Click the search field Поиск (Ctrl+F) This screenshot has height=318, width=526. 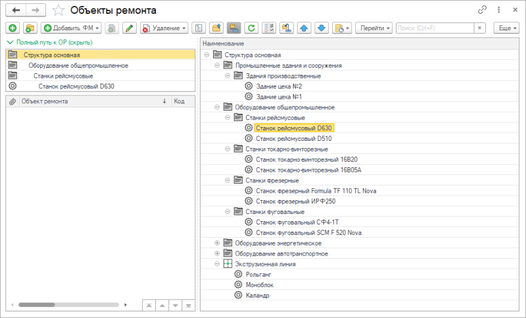click(x=435, y=28)
